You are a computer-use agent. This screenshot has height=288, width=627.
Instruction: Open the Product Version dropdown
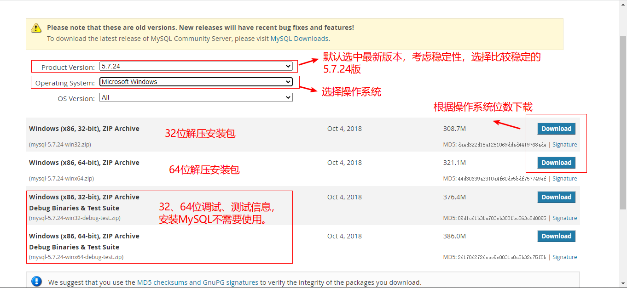point(196,66)
